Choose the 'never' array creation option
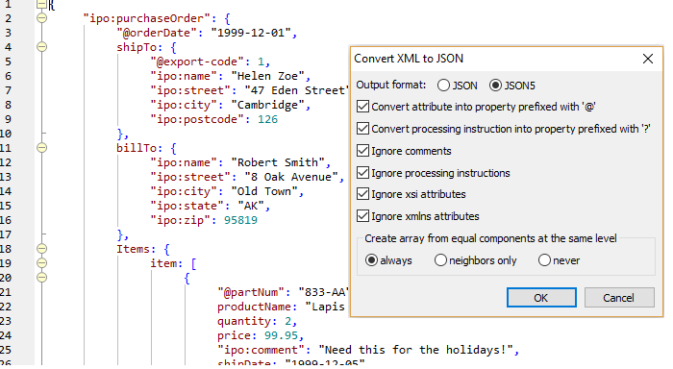The width and height of the screenshot is (673, 369). click(x=544, y=260)
